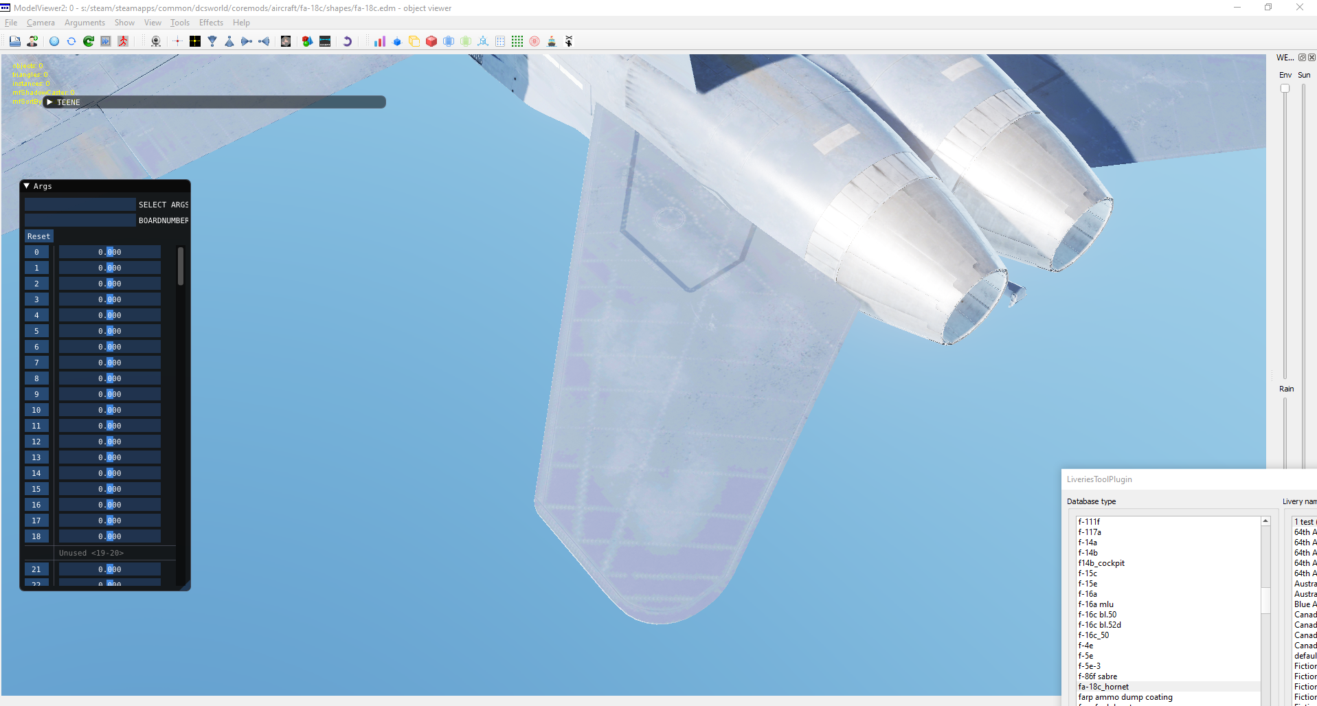The image size is (1317, 706).
Task: Click the blue dotted grid icon
Action: point(500,41)
